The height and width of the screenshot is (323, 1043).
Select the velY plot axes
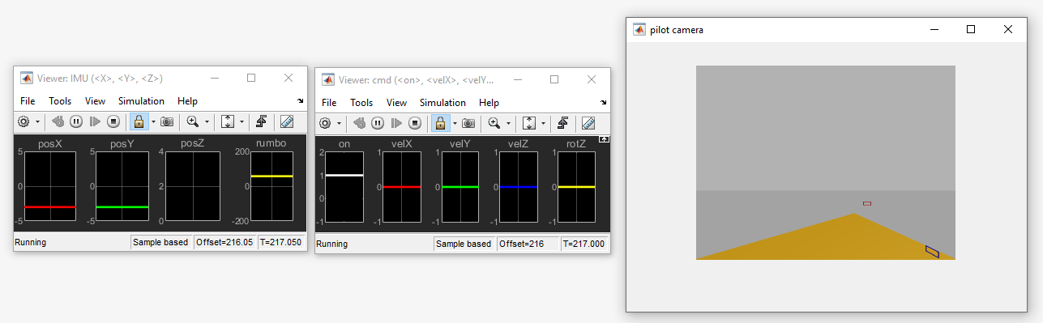[460, 187]
